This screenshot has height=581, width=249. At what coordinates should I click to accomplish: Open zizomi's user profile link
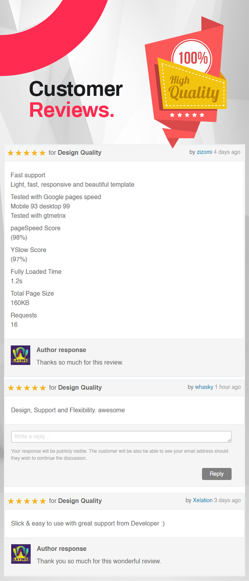[x=204, y=152]
